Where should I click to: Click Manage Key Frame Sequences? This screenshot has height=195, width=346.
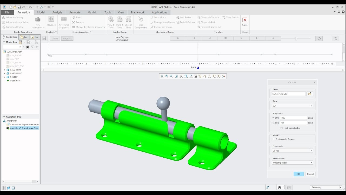pos(88,27)
